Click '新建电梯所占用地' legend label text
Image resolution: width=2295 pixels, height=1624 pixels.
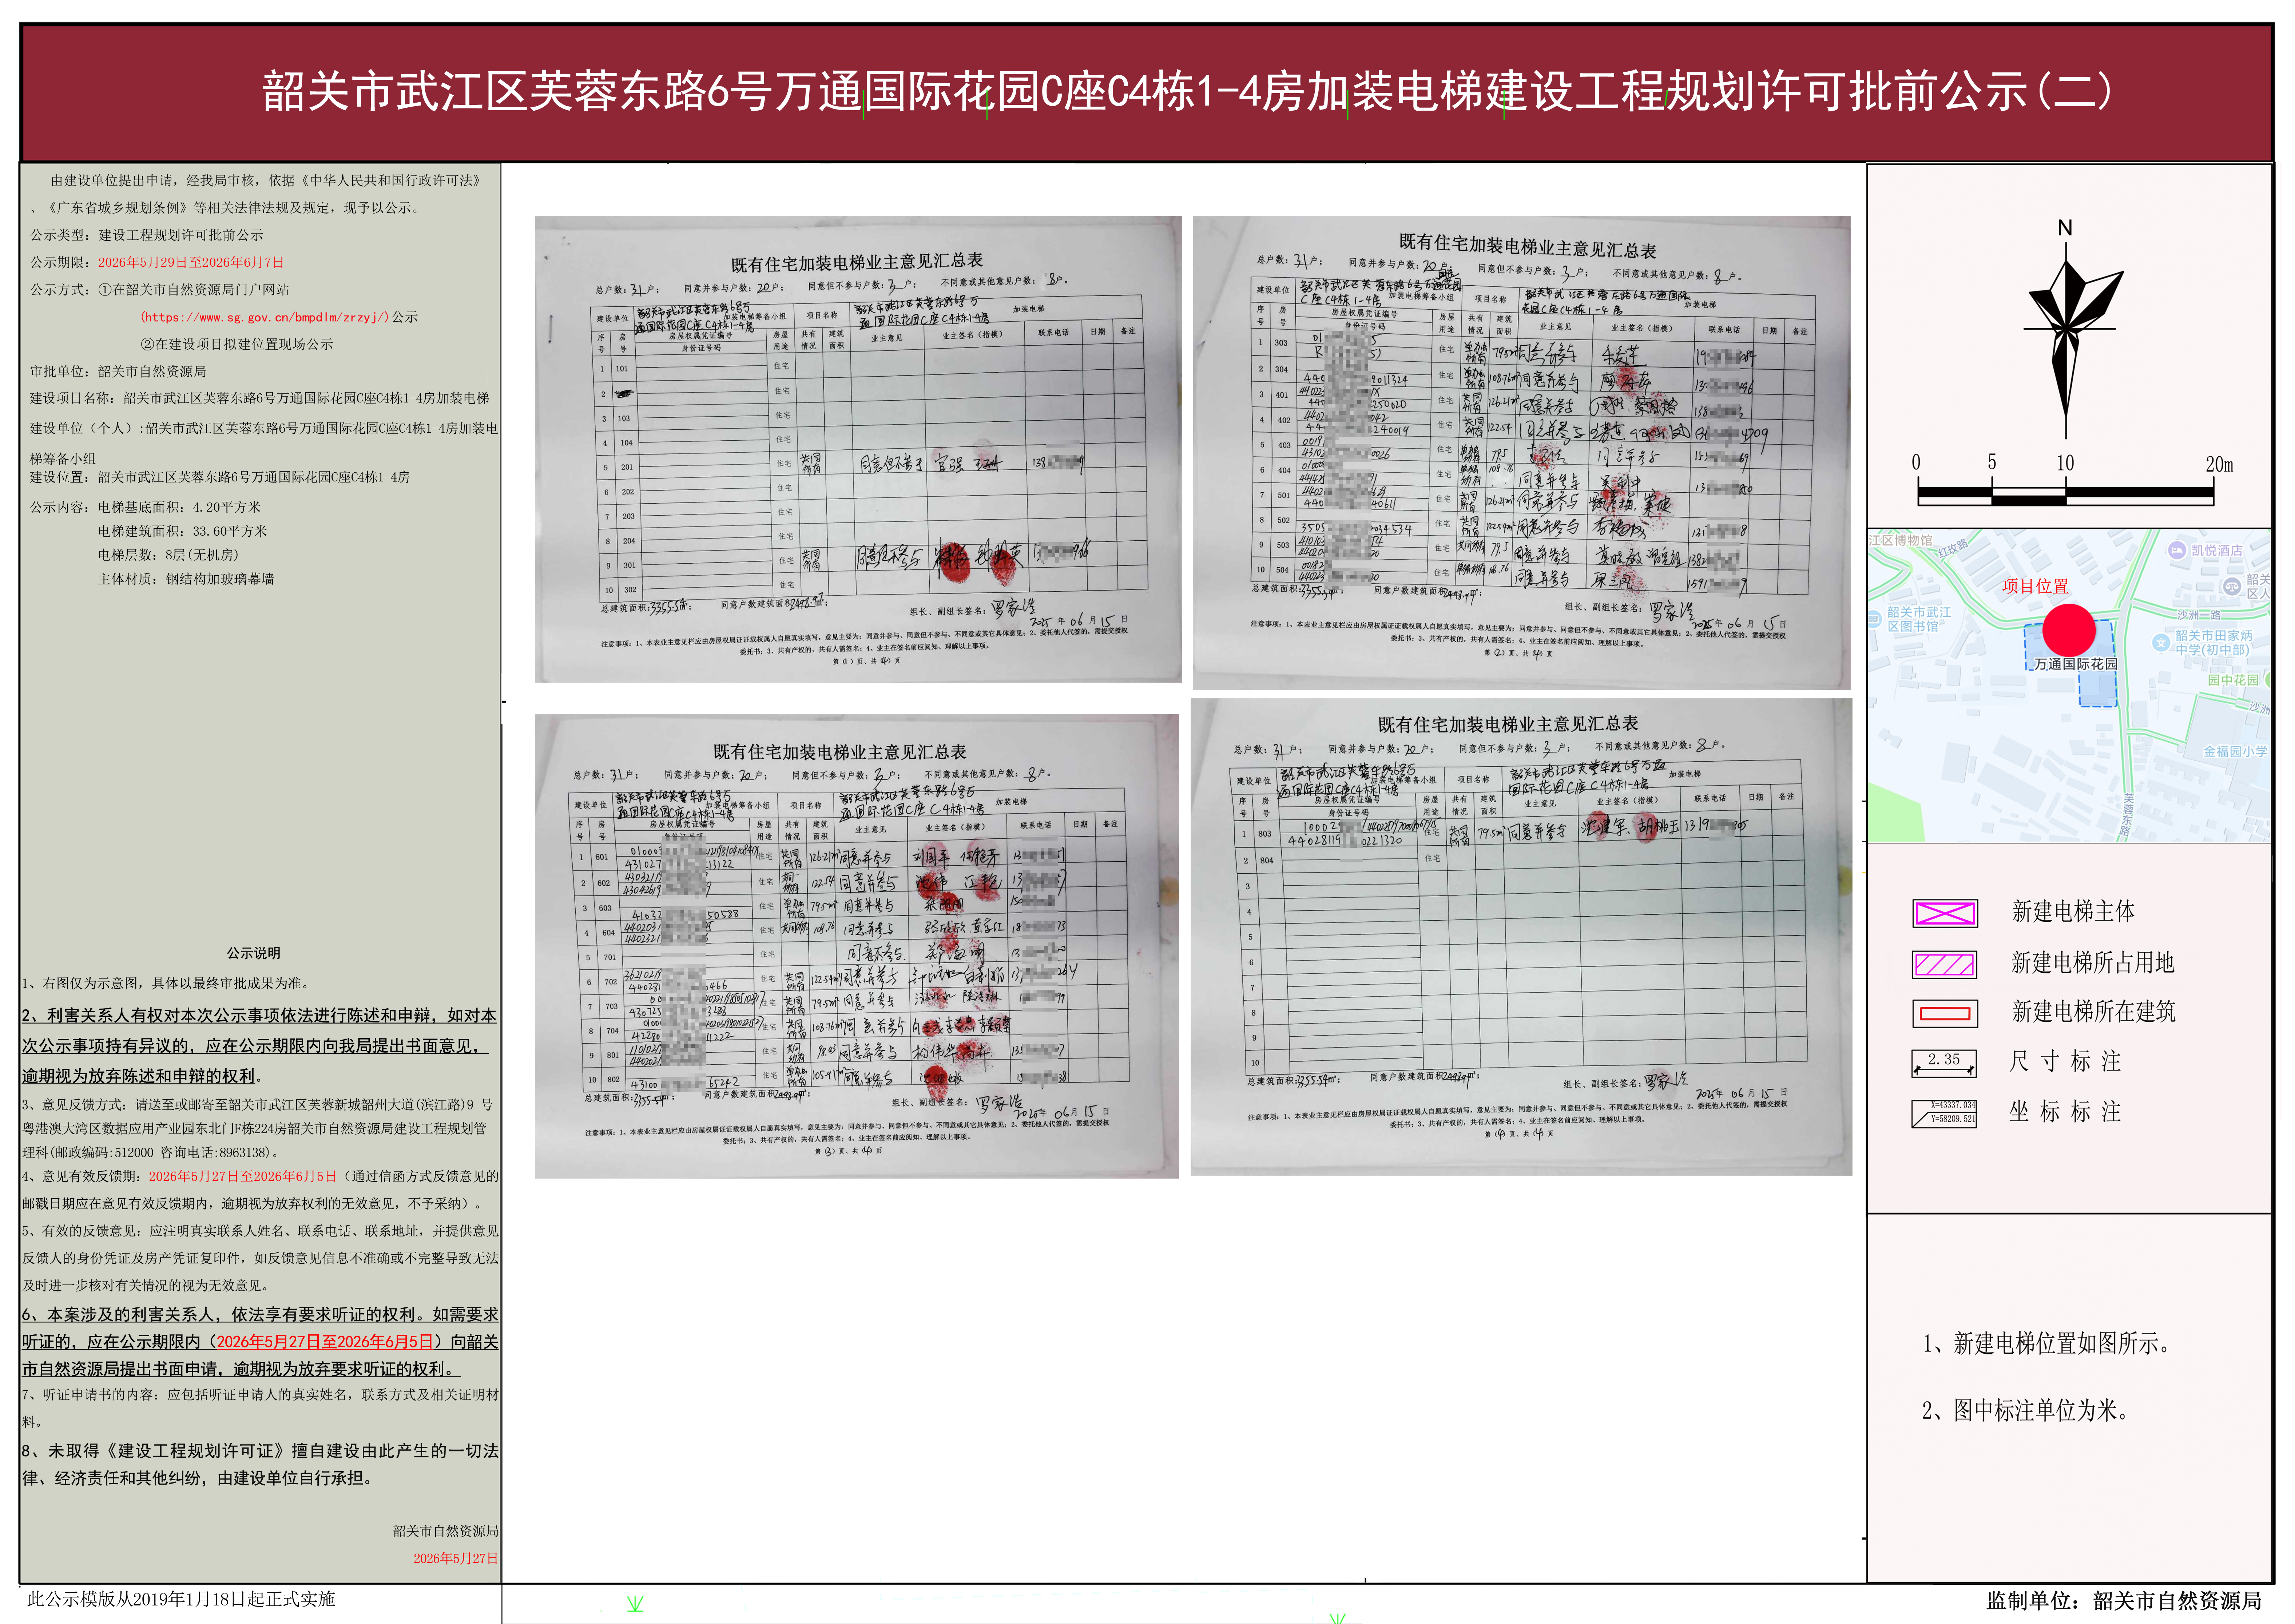tap(2093, 962)
